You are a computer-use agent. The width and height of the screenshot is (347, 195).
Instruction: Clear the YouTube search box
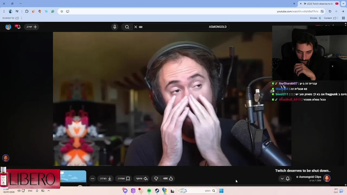[136, 27]
